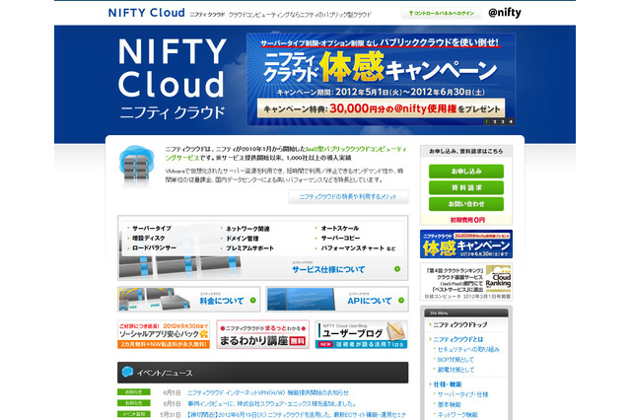The height and width of the screenshot is (420, 631).
Task: Open ソーシャルアプリ安心パック banner
Action: 164,334
